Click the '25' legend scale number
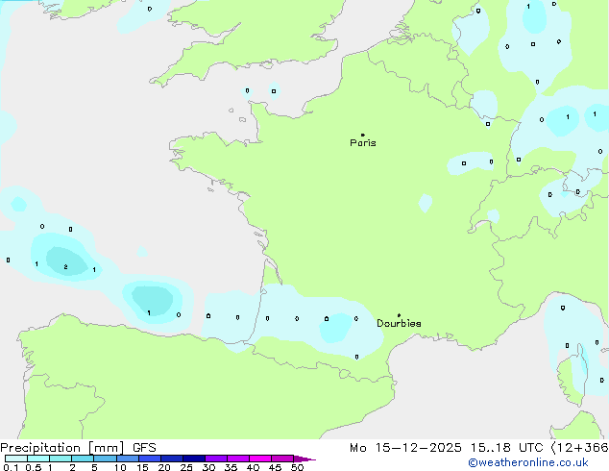The width and height of the screenshot is (609, 471). click(x=186, y=467)
